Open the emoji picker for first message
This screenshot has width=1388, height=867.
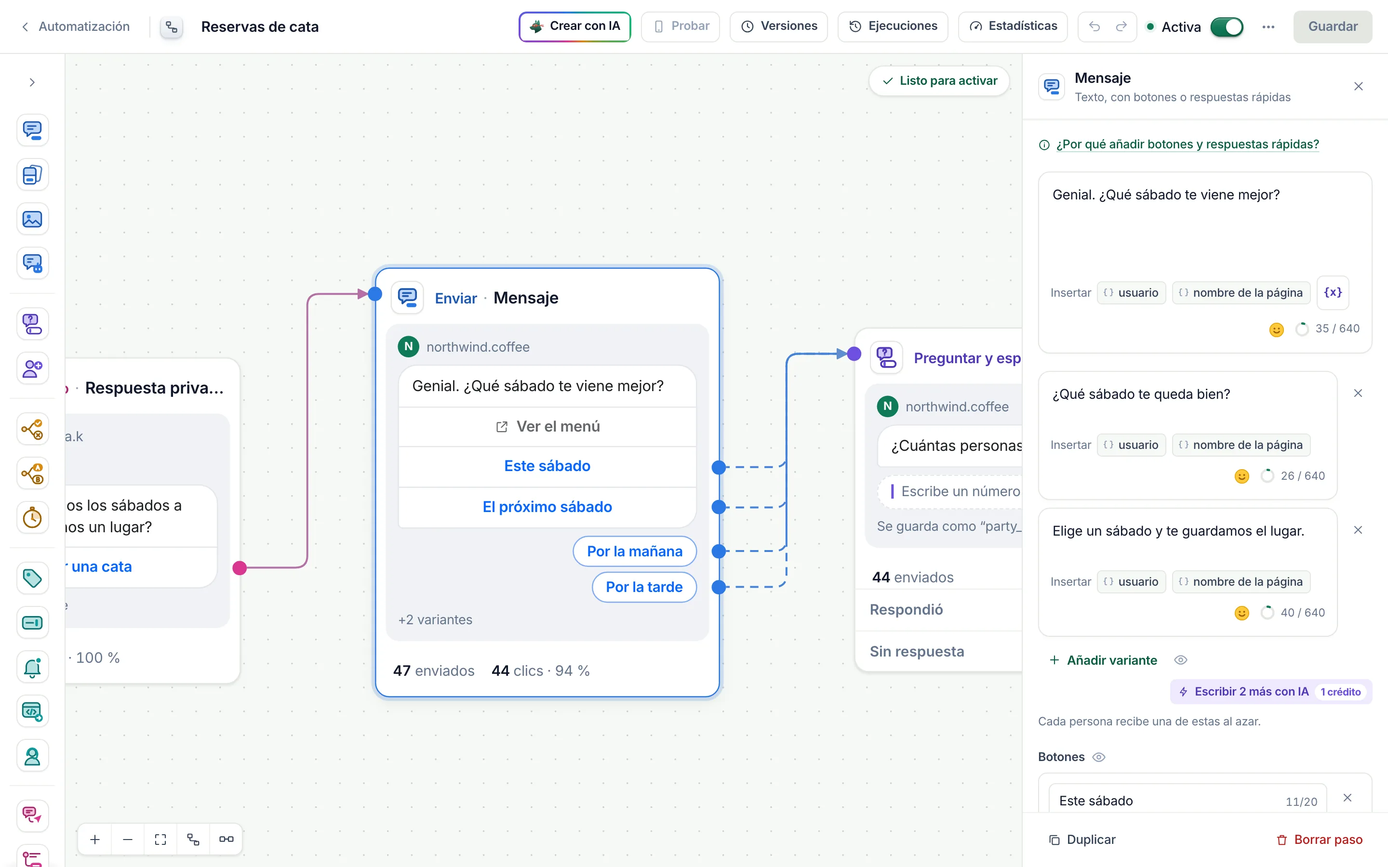click(1276, 330)
